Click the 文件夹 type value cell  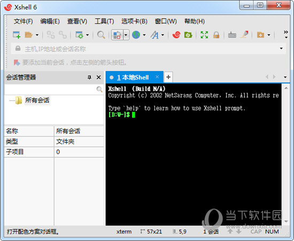(79, 141)
